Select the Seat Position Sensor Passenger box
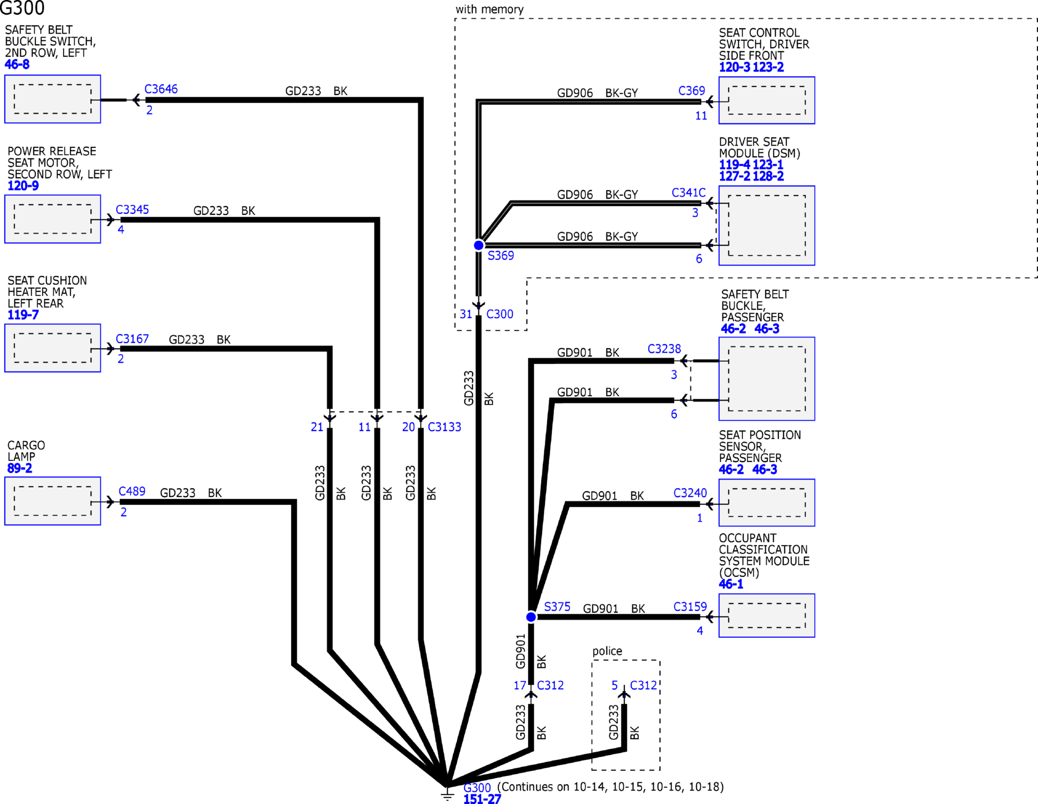1038x804 pixels. (x=766, y=503)
